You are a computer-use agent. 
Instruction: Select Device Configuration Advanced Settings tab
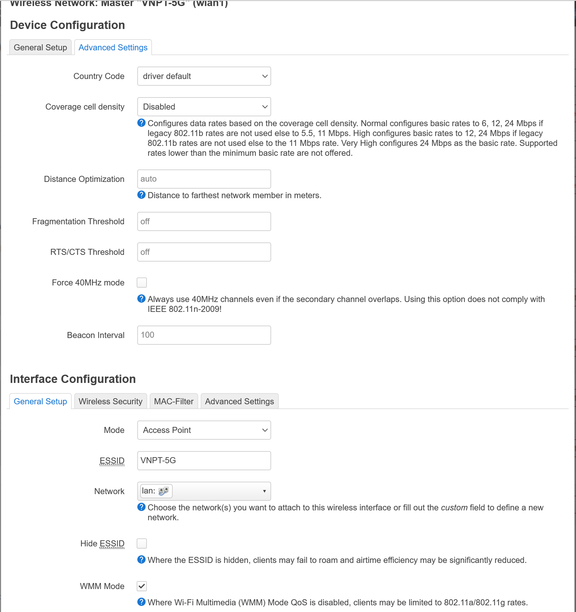pos(113,47)
